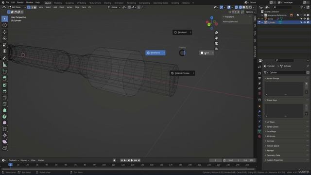
Task: Select the Bevel tool
Action: [x=4, y=91]
